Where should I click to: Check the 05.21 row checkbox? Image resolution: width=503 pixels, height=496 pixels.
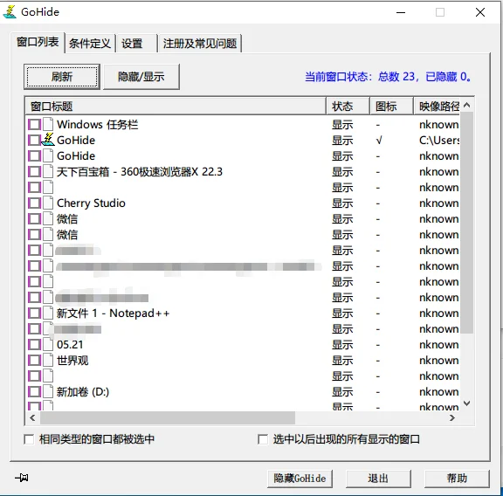coord(34,344)
